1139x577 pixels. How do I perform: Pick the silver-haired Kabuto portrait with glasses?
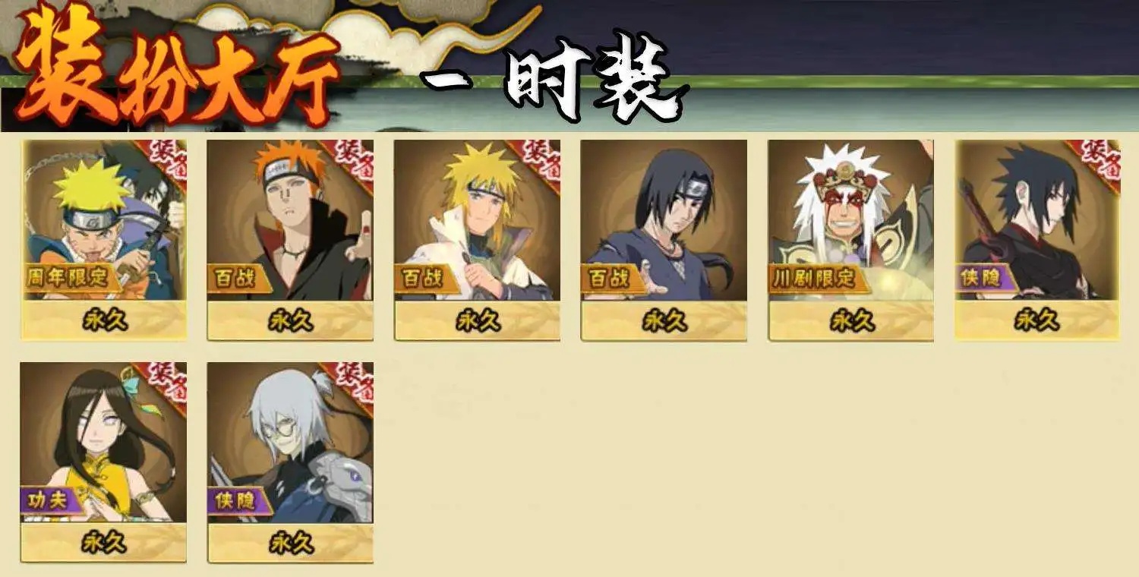coord(290,442)
